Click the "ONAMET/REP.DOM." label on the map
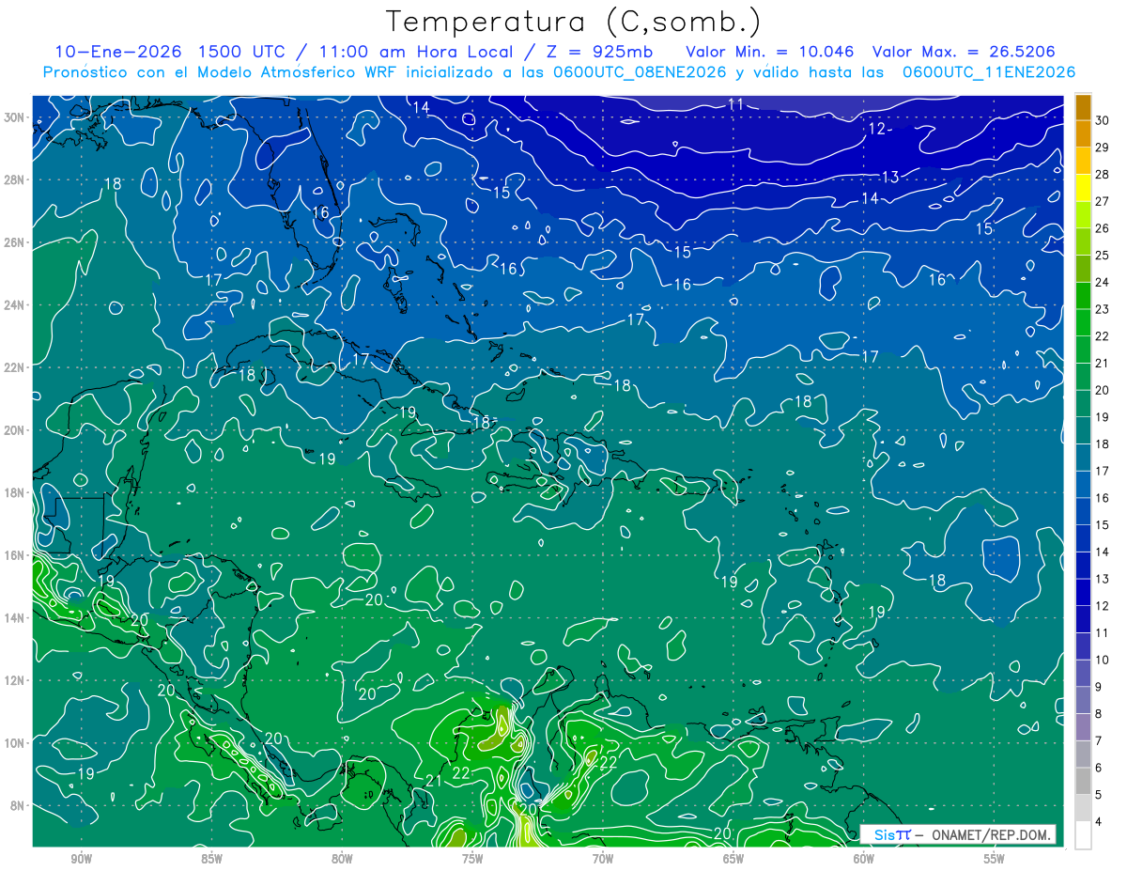Image resolution: width=1127 pixels, height=871 pixels. click(991, 834)
